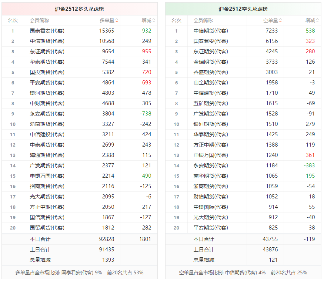Click long change value 955
Viewport: 324px width, 281px height.
[147, 51]
